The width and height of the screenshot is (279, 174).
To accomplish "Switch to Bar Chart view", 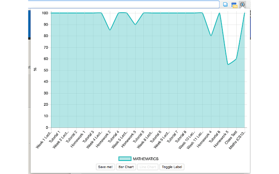I will (126, 167).
